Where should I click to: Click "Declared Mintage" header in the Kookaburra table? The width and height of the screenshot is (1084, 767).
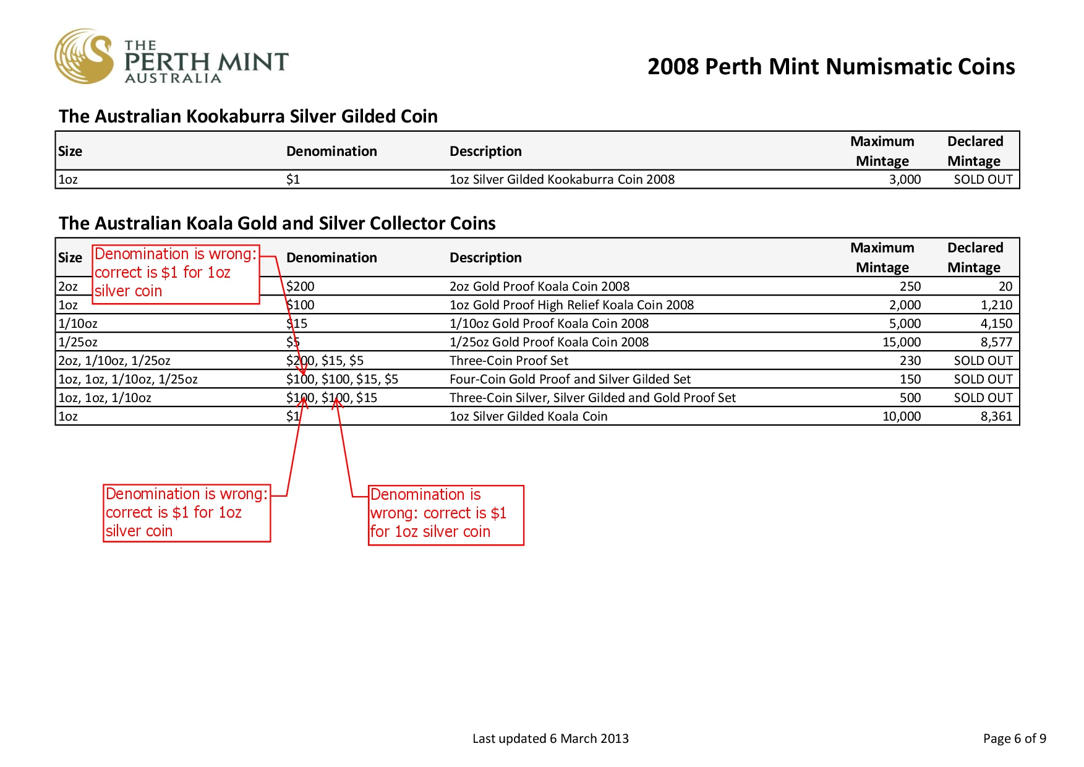pos(975,151)
